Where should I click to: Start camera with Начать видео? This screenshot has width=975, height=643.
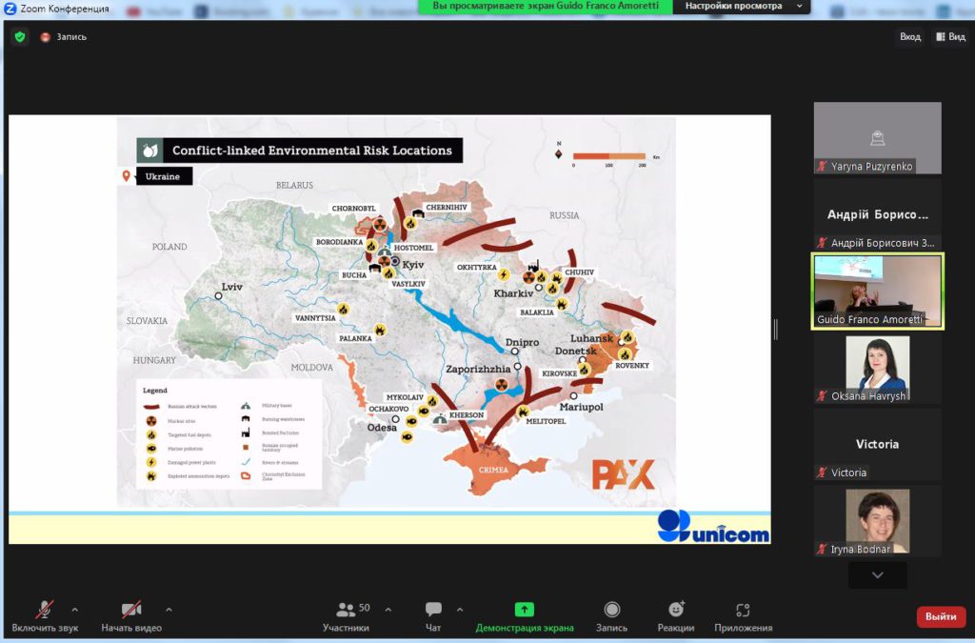click(131, 615)
